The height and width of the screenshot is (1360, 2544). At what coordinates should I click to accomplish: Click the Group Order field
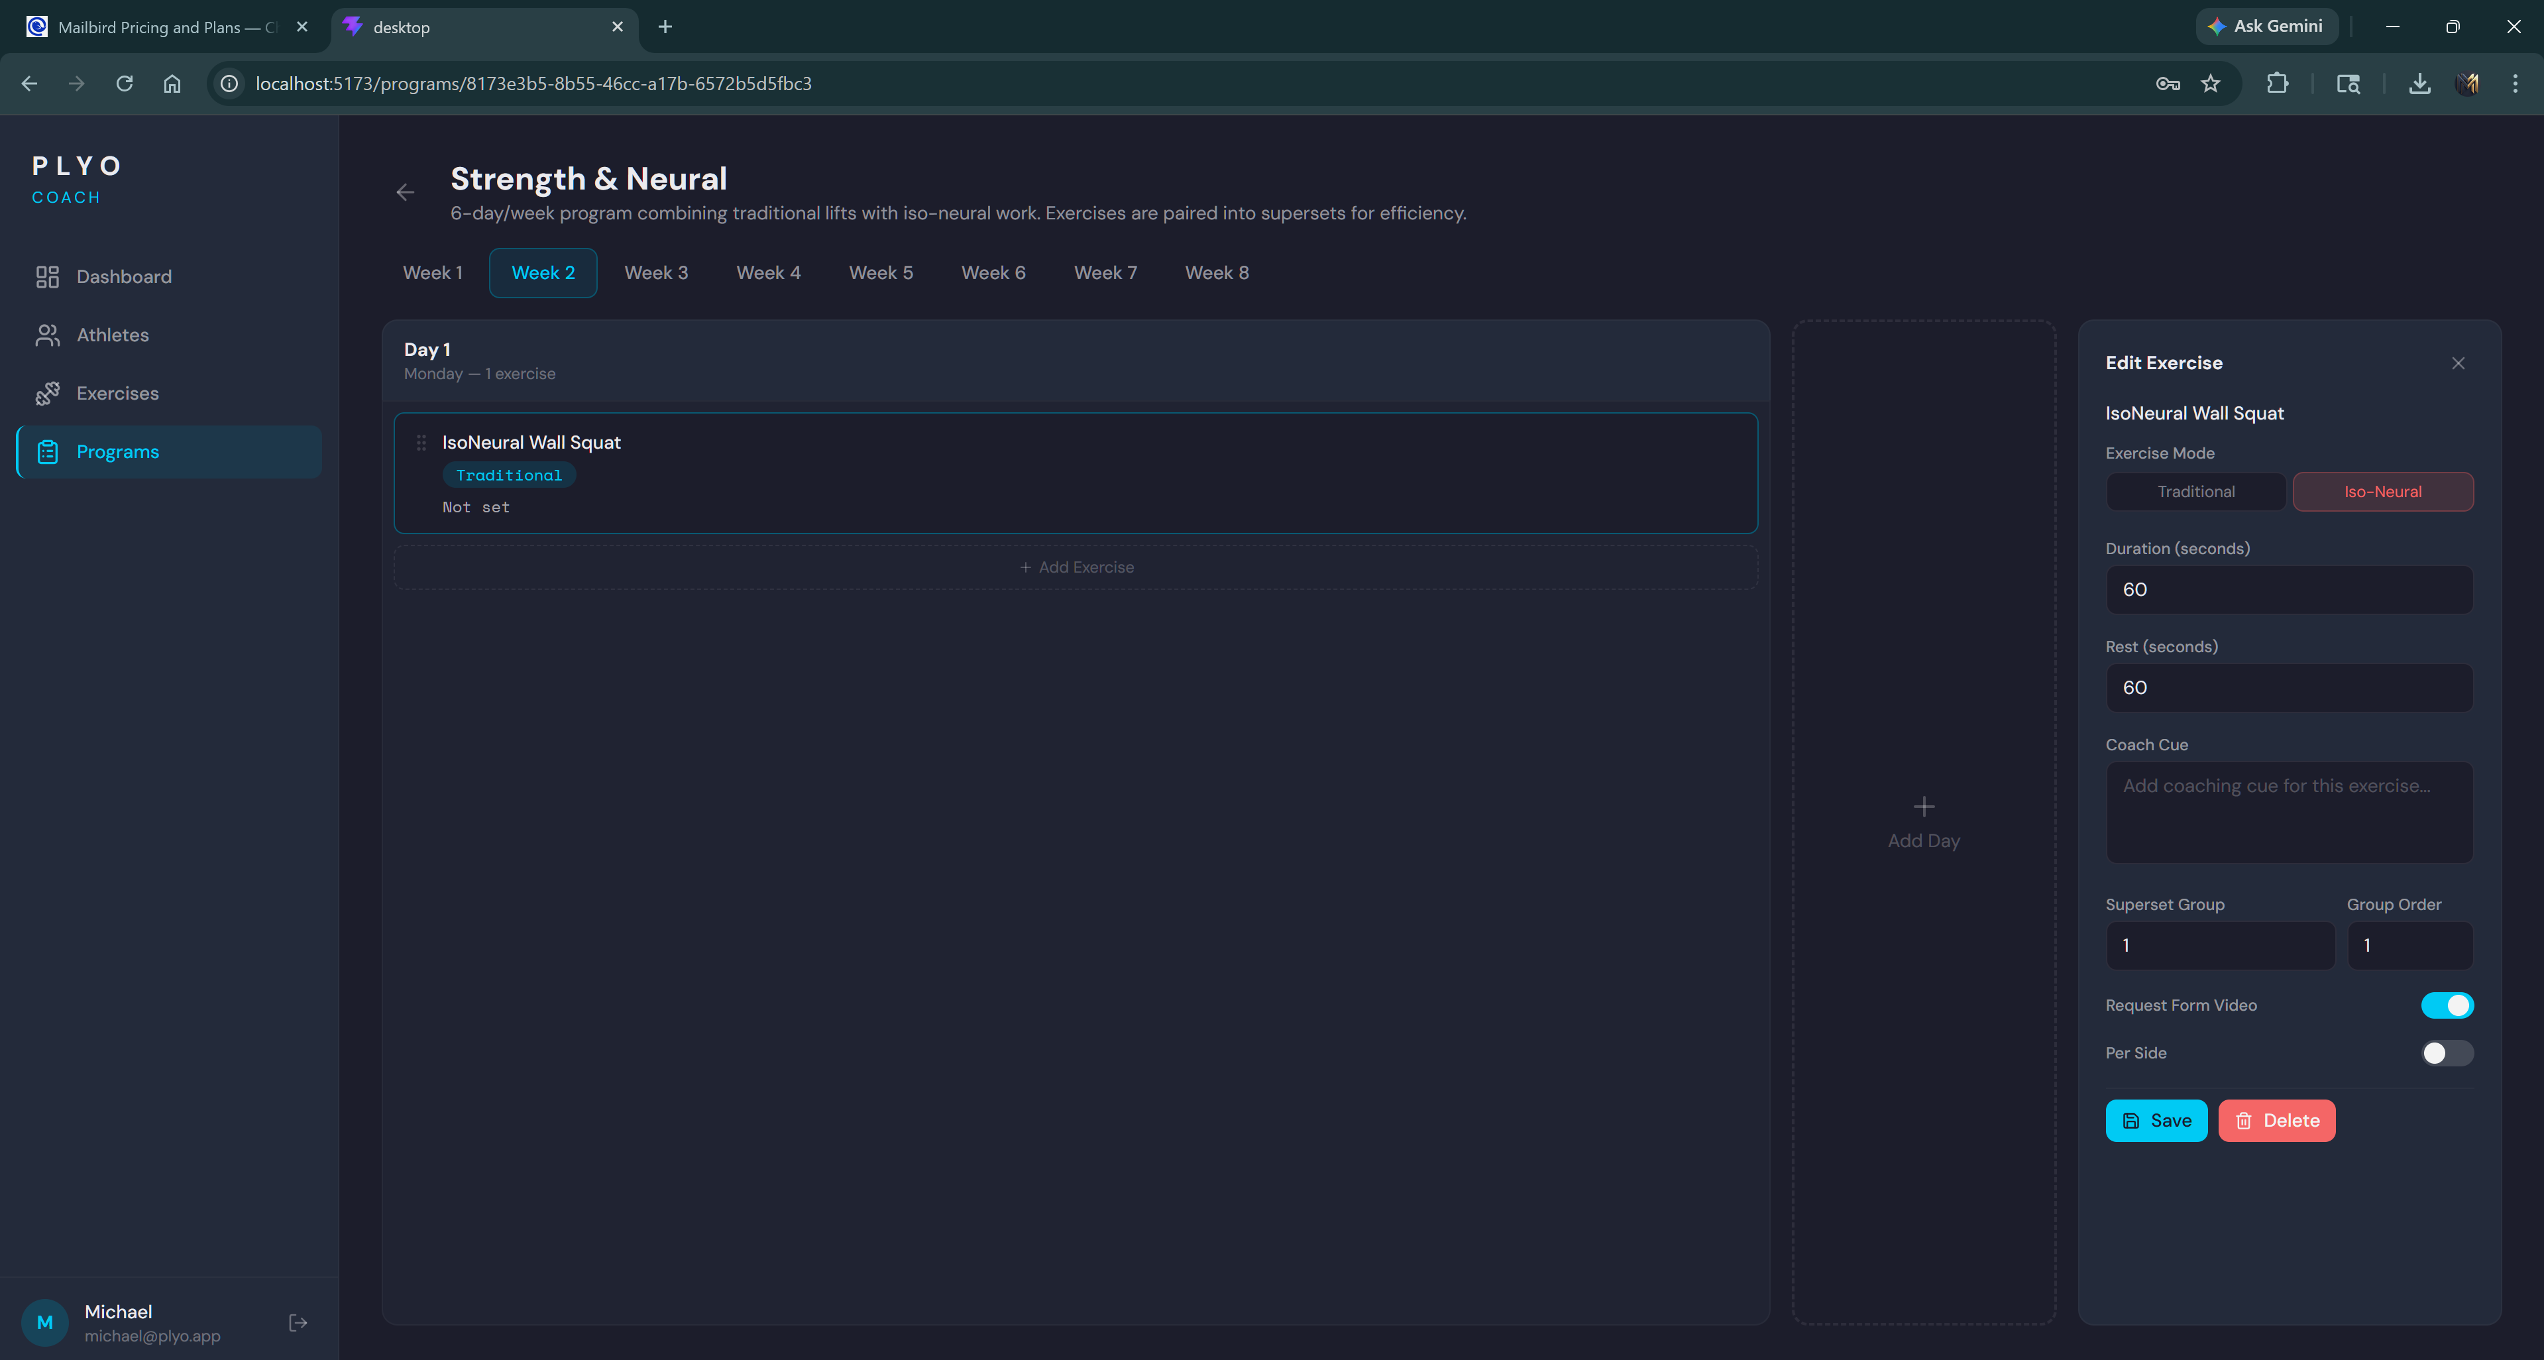point(2409,945)
